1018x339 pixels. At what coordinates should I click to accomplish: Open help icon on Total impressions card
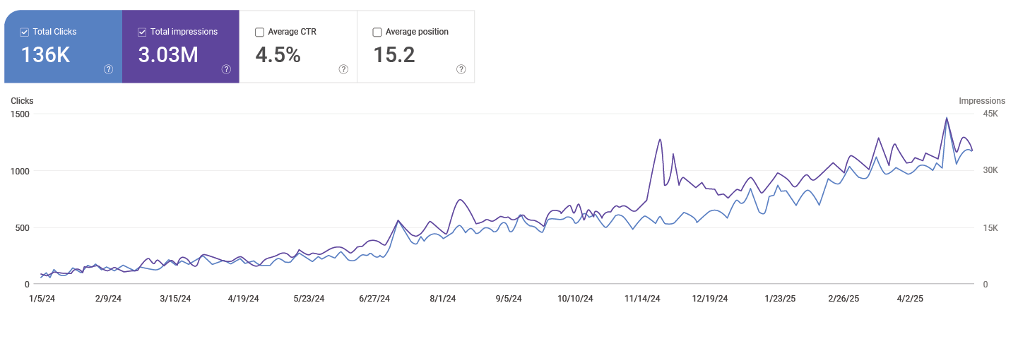(226, 69)
